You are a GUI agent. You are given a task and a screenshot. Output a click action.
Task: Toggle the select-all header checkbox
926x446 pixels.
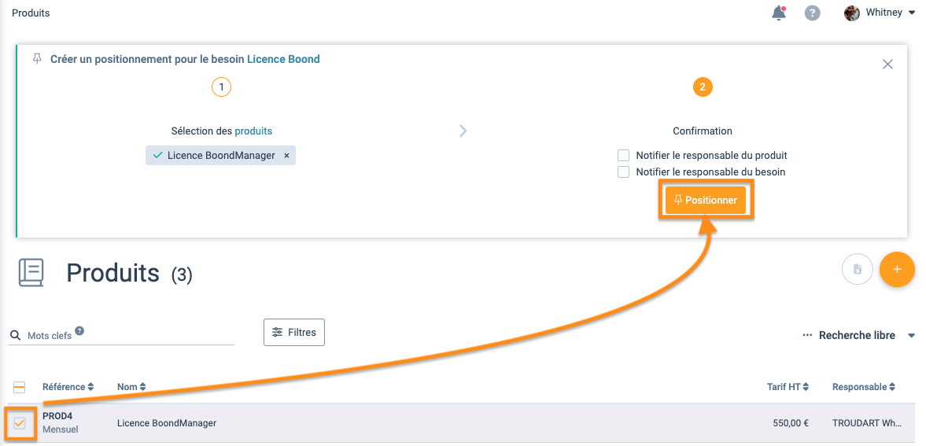point(20,387)
